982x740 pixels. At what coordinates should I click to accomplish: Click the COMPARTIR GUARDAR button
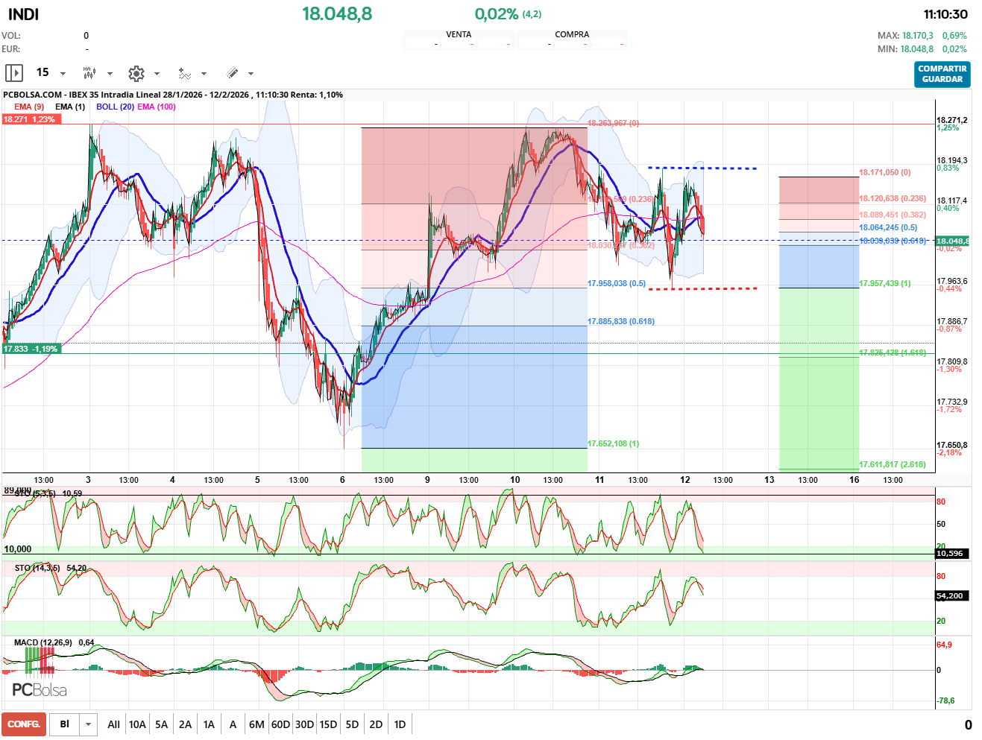pos(942,74)
